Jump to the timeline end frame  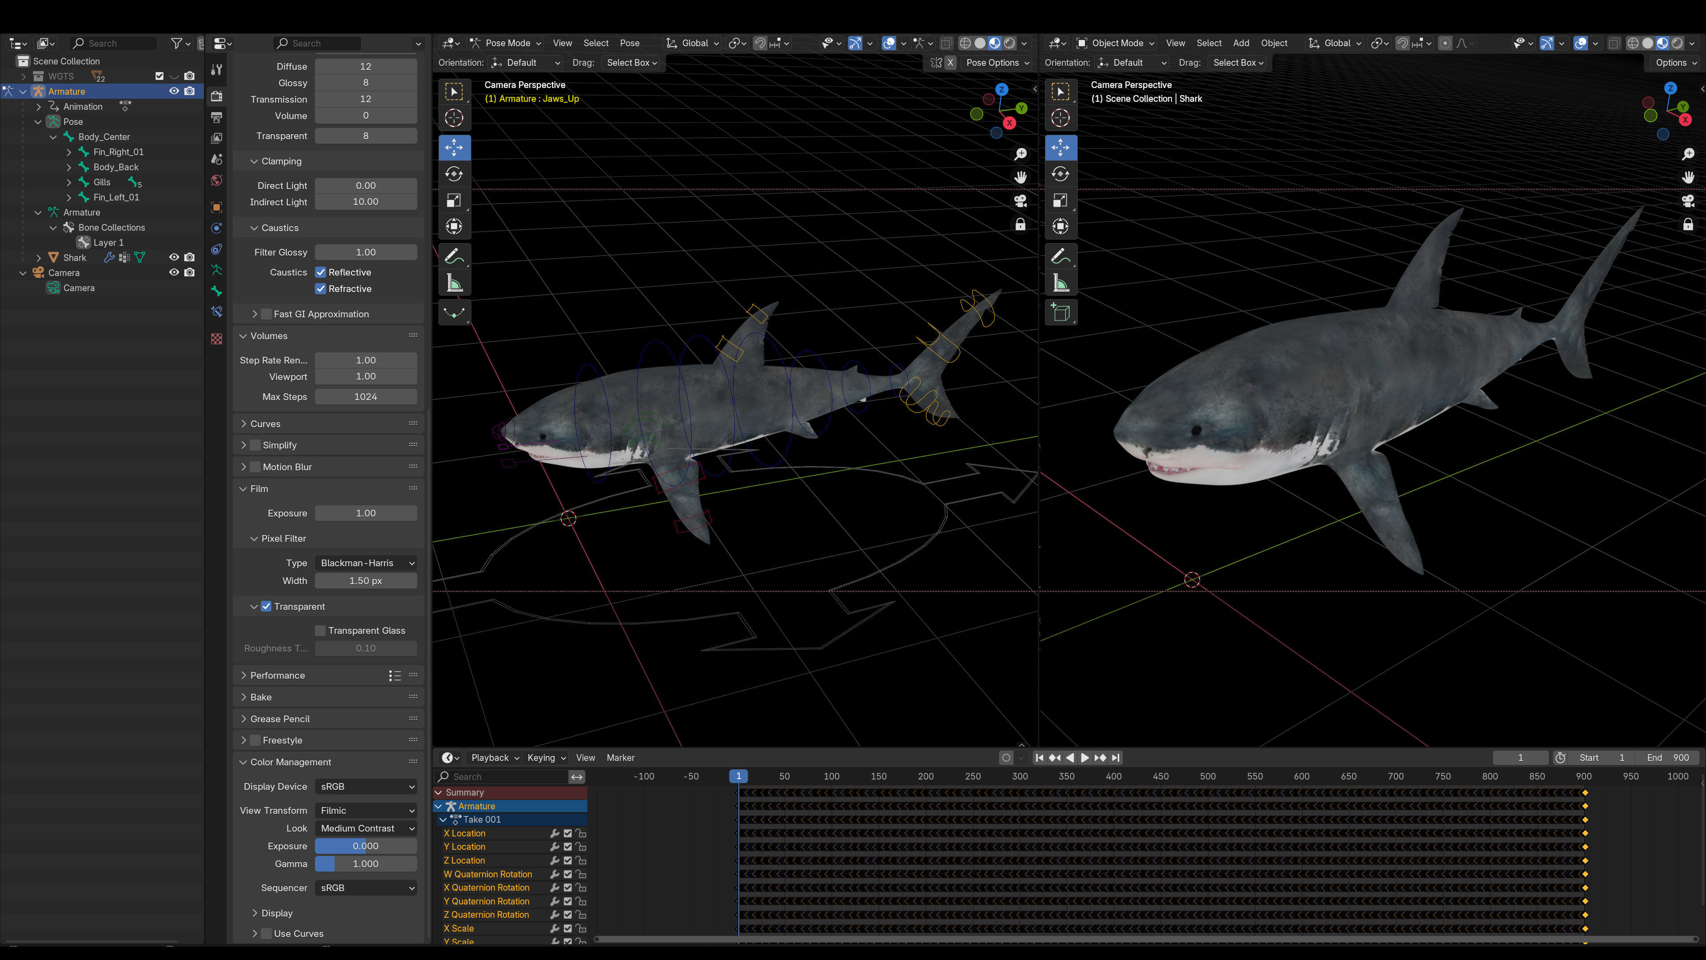(1116, 757)
